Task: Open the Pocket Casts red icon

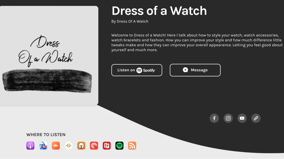Action: pos(94,146)
